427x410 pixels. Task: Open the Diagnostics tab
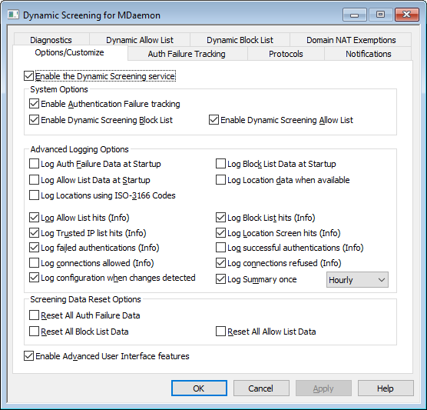(51, 40)
